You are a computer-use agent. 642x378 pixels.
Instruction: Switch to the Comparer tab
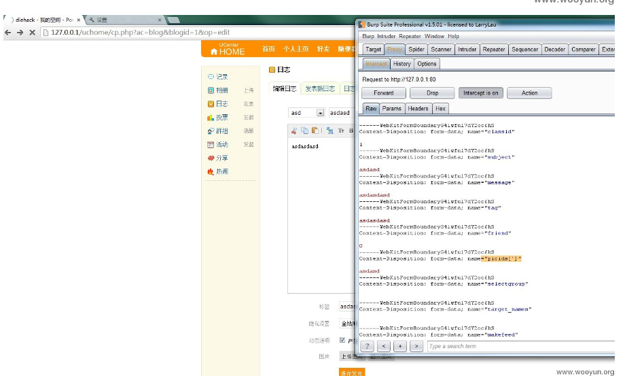pos(584,50)
